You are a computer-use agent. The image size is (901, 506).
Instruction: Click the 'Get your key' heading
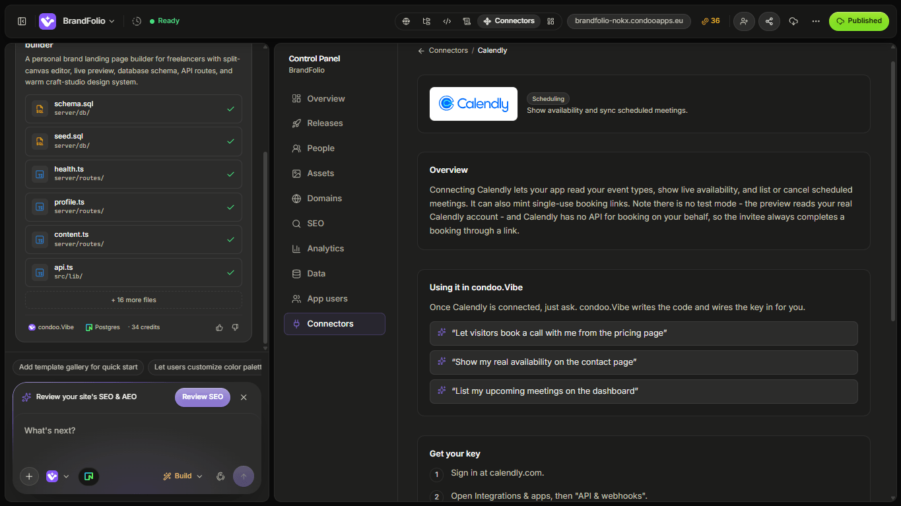point(455,454)
